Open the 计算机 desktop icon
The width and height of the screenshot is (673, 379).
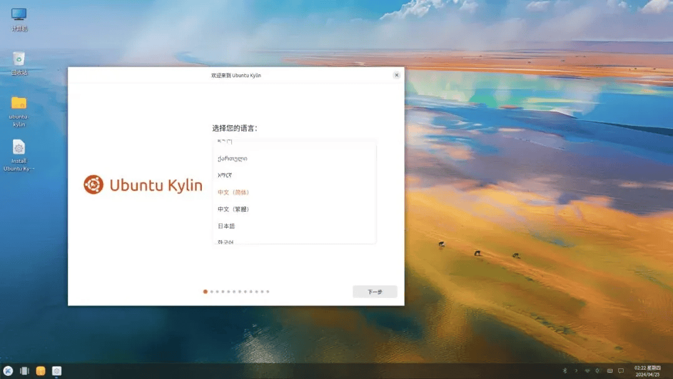[x=19, y=15]
